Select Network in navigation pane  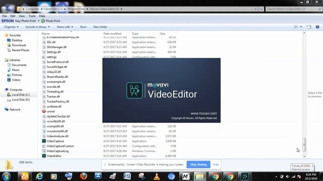tap(15, 110)
